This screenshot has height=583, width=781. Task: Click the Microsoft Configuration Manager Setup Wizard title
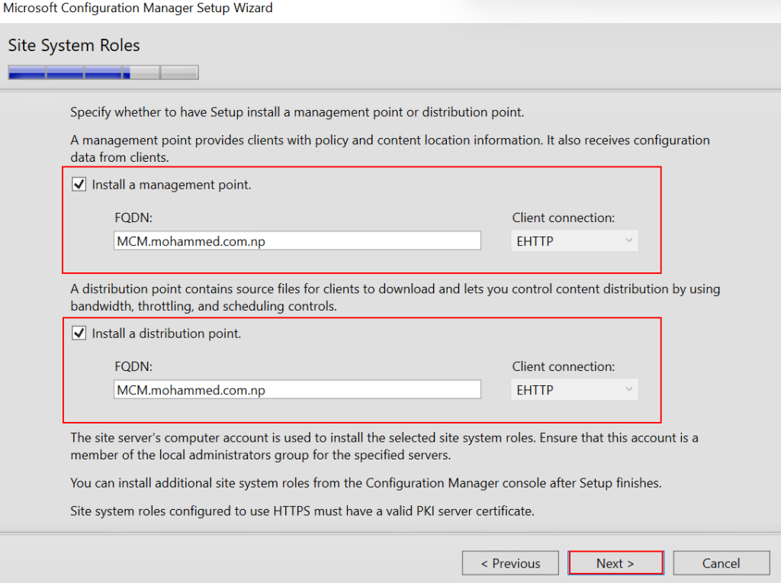pos(138,8)
